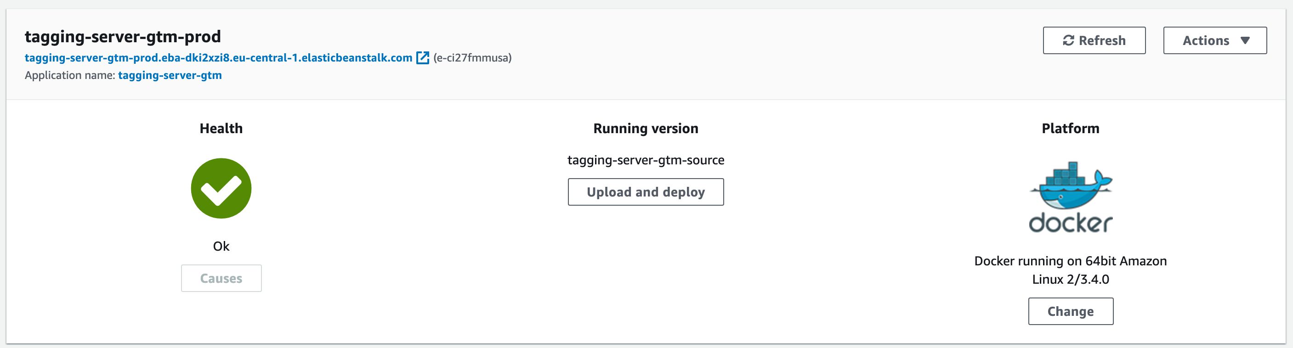The height and width of the screenshot is (348, 1293).
Task: Open the tagging-server-gtm application link
Action: (170, 75)
